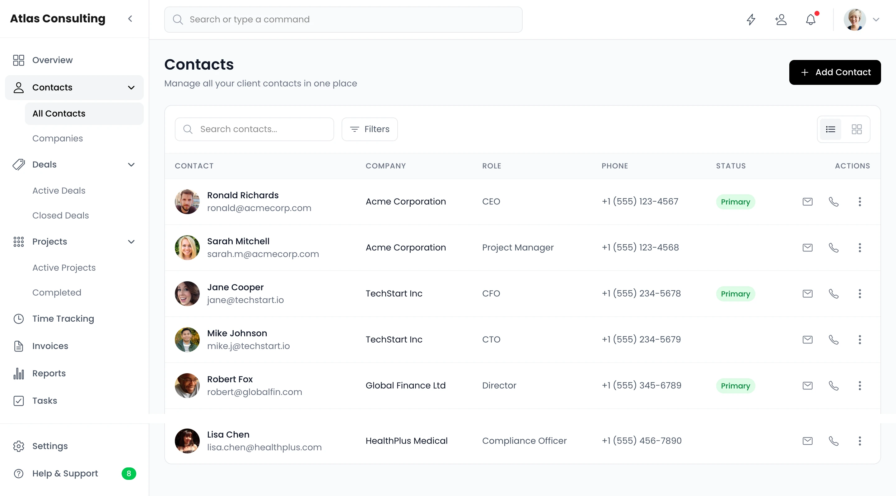Select the All Contacts tab
This screenshot has width=896, height=496.
pos(58,113)
